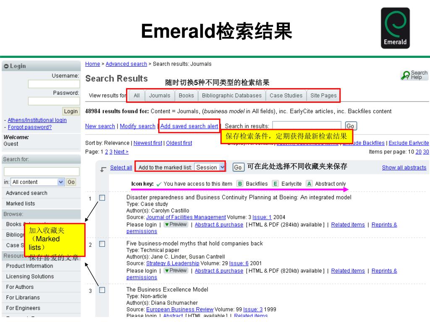The height and width of the screenshot is (322, 430).
Task: Preview the Five business-model myths article
Action: coord(176,270)
